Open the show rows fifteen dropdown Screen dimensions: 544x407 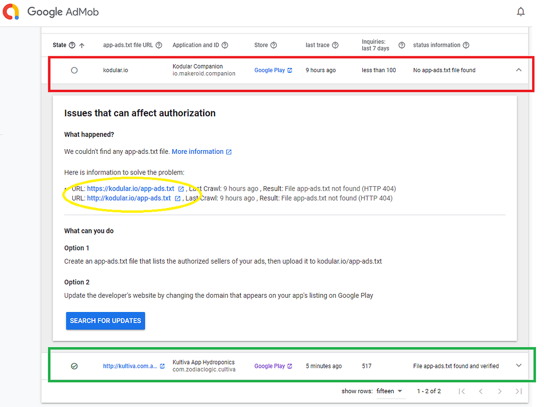click(390, 391)
